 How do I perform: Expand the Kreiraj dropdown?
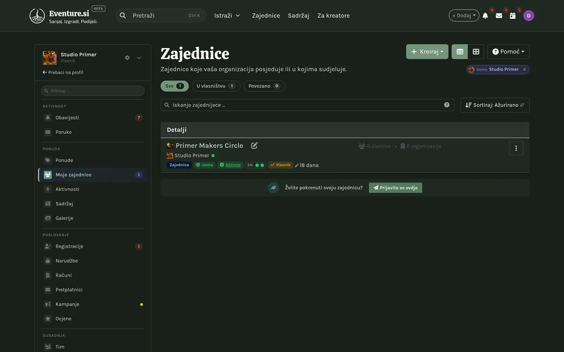pyautogui.click(x=427, y=52)
